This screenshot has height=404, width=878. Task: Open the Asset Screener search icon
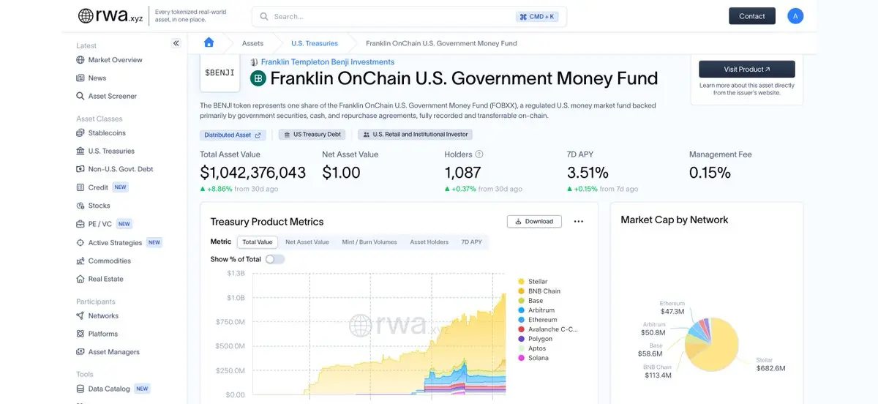point(80,96)
